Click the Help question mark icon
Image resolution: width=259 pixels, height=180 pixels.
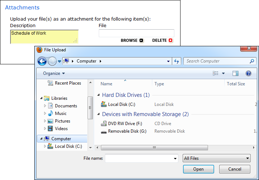coord(248,73)
